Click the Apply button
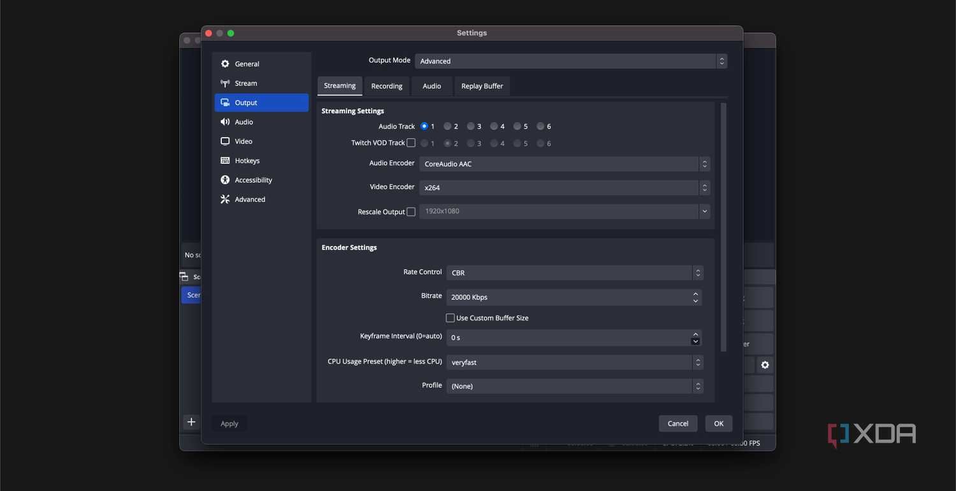Screen dimensions: 956x491 tap(229, 423)
